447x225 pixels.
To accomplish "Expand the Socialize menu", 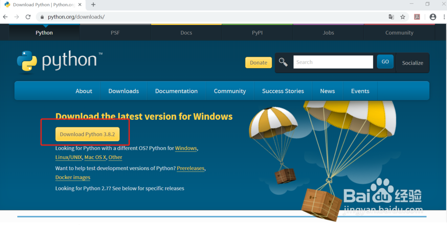I will [x=413, y=63].
